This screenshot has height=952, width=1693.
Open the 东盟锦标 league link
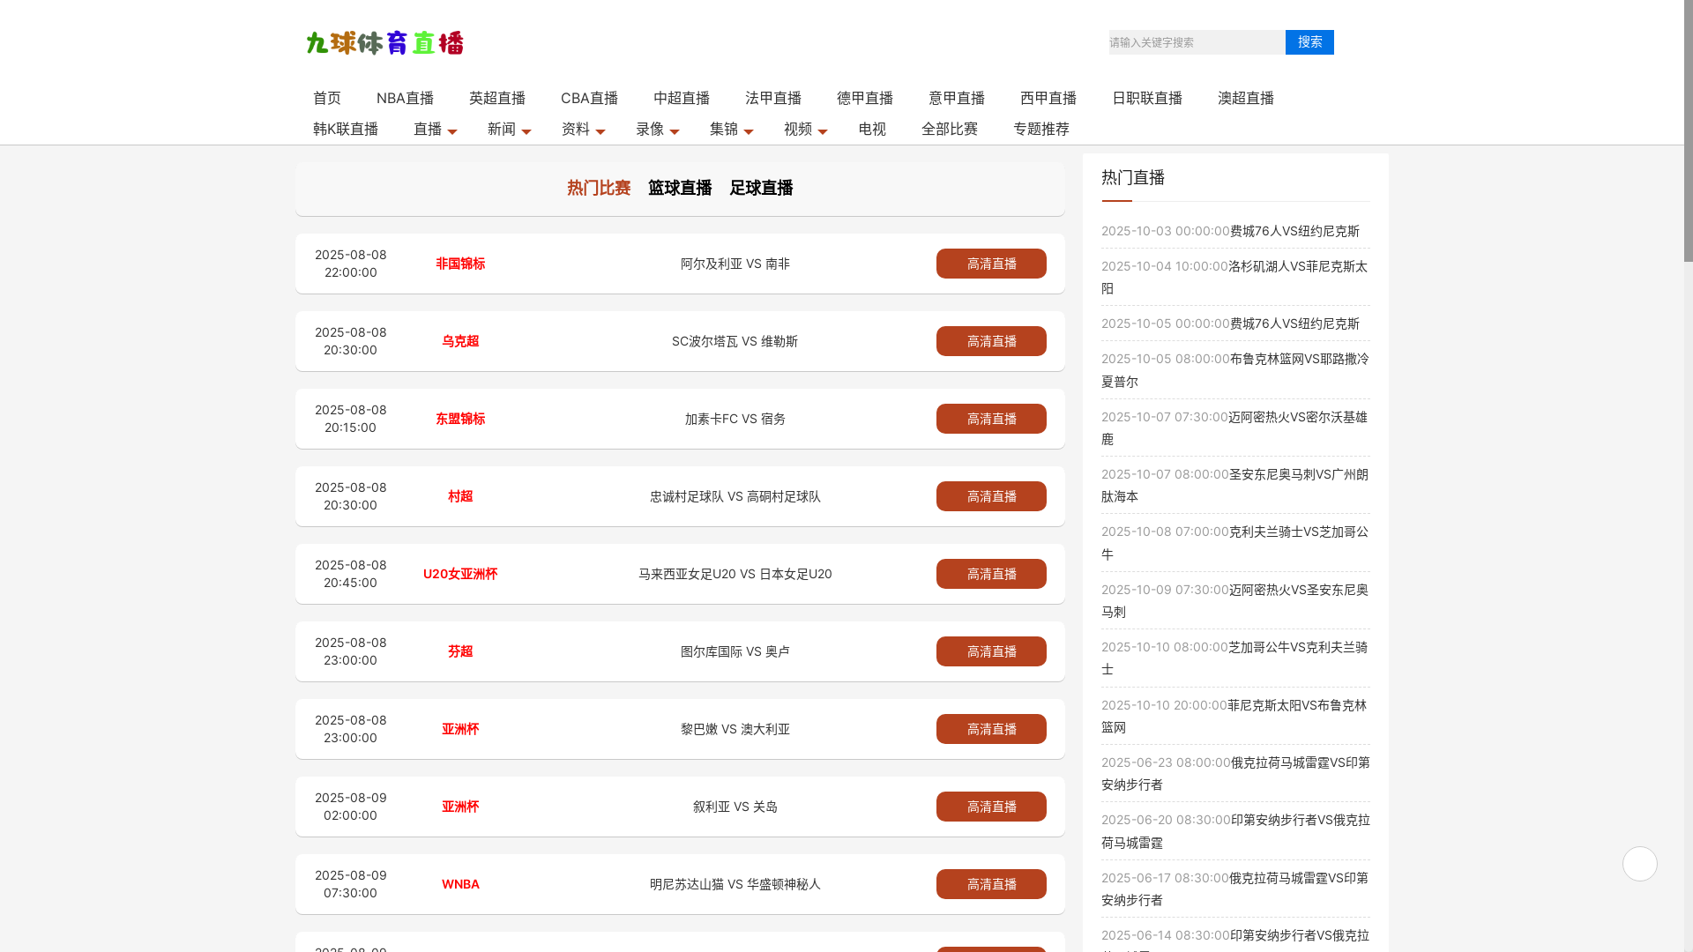pos(460,419)
